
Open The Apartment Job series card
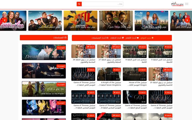(x=44, y=71)
